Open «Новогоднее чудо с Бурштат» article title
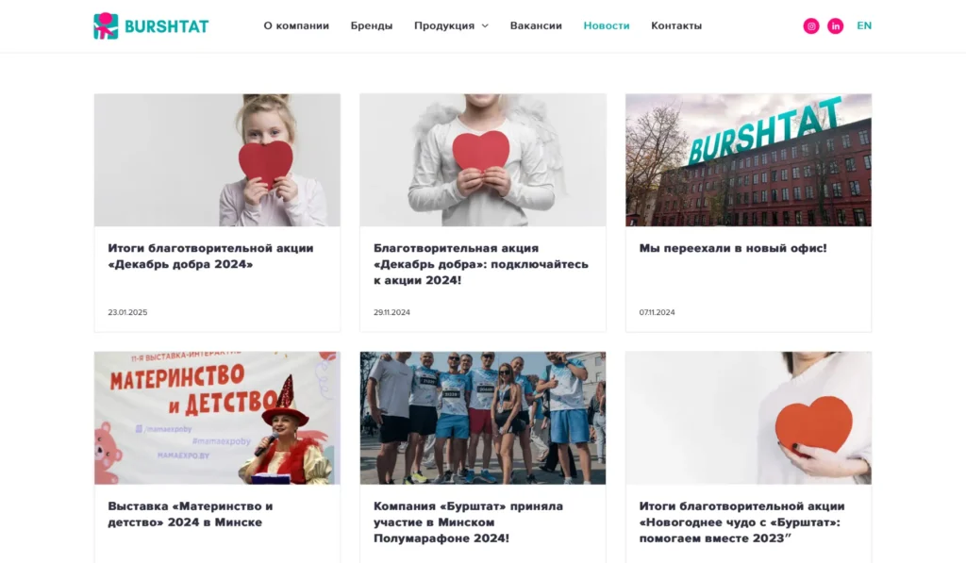 point(741,522)
